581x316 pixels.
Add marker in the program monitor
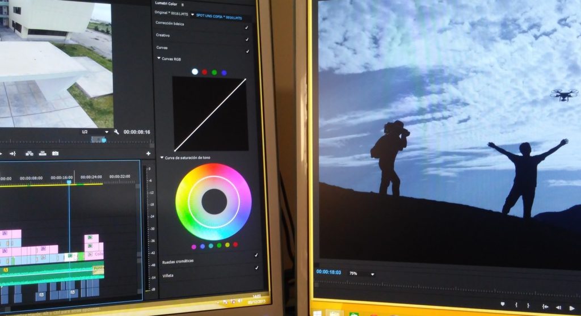(x=503, y=304)
